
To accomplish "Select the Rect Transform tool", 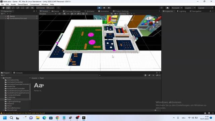I will coord(23,8).
